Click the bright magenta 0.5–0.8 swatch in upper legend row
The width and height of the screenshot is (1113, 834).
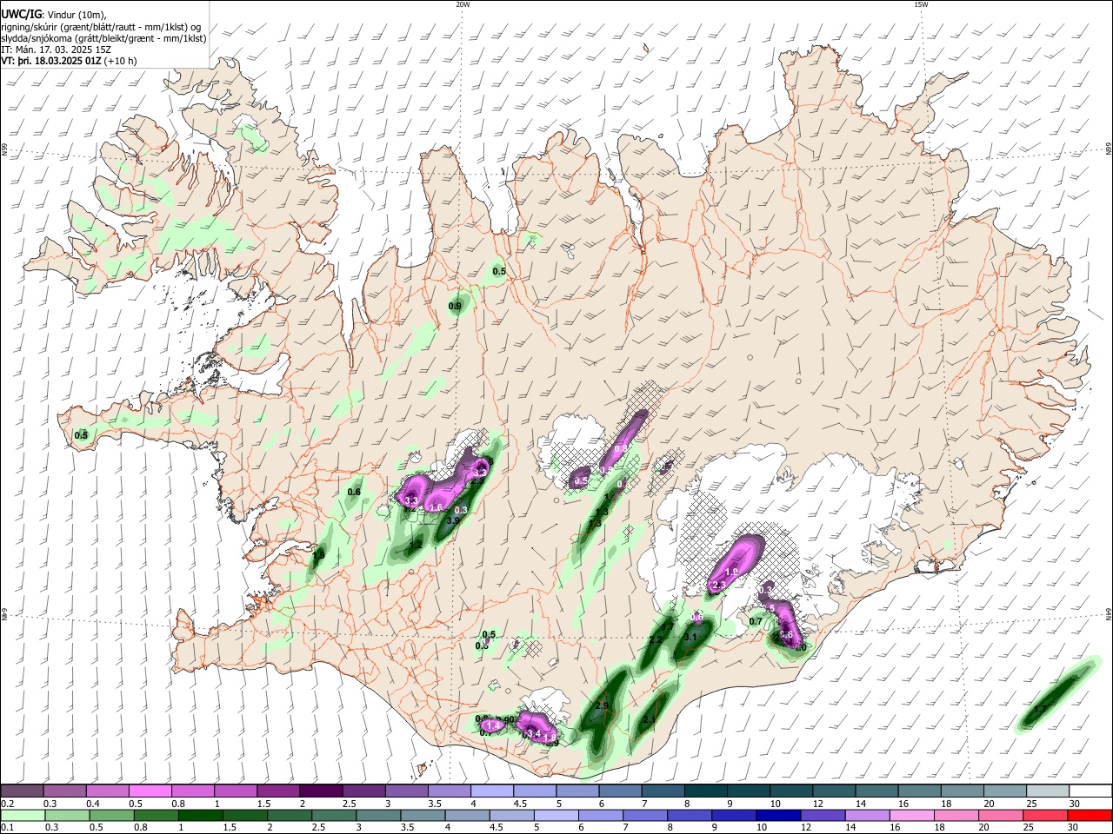(150, 791)
